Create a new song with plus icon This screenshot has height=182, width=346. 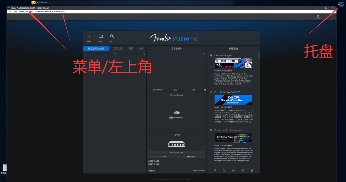click(x=90, y=36)
